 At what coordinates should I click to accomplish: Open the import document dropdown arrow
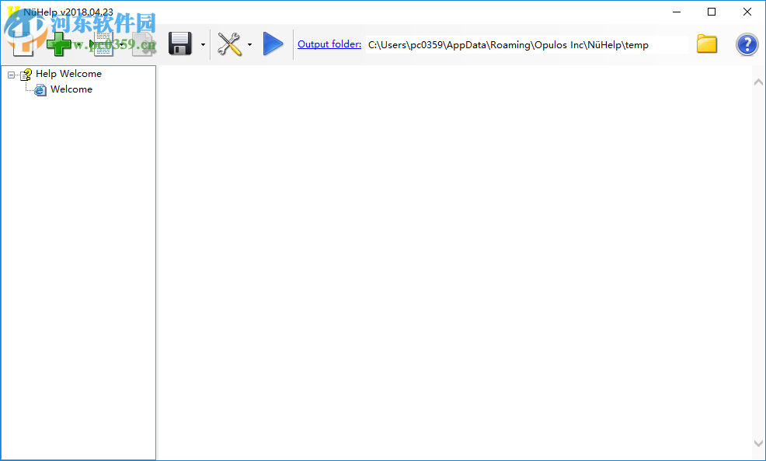[122, 44]
